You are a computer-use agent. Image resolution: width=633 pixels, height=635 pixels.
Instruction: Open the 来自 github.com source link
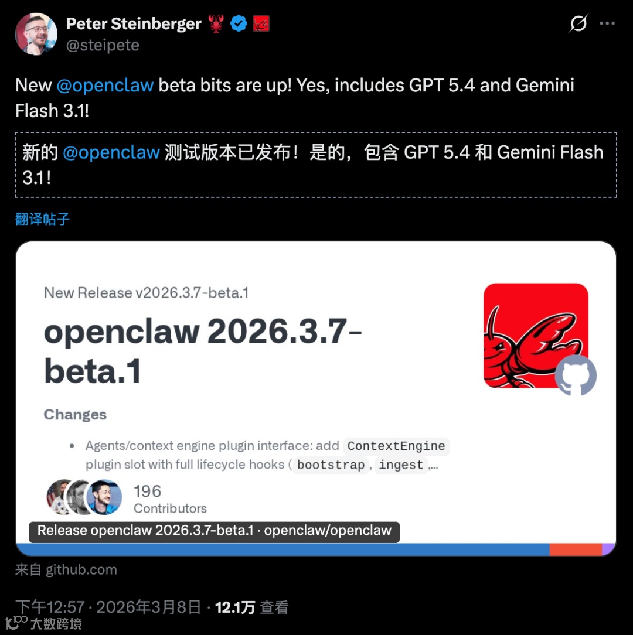[x=66, y=570]
